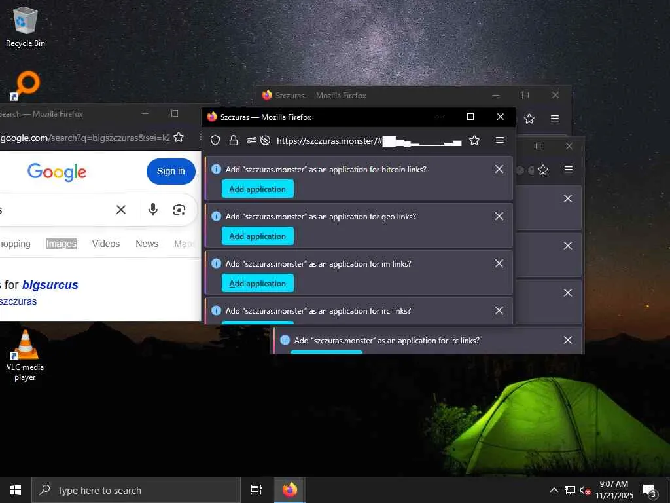The height and width of the screenshot is (503, 670).
Task: Open the orange magnifier desktop shortcut
Action: 26,86
